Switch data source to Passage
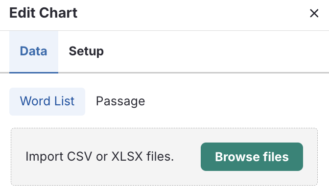The image size is (329, 192). coord(120,101)
